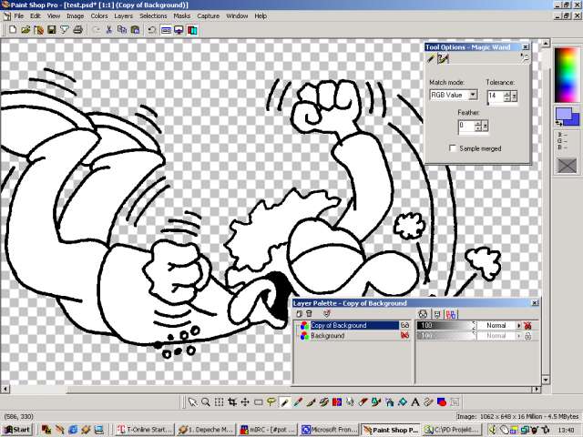The image size is (583, 437).
Task: Open the Masks menu
Action: tap(182, 16)
